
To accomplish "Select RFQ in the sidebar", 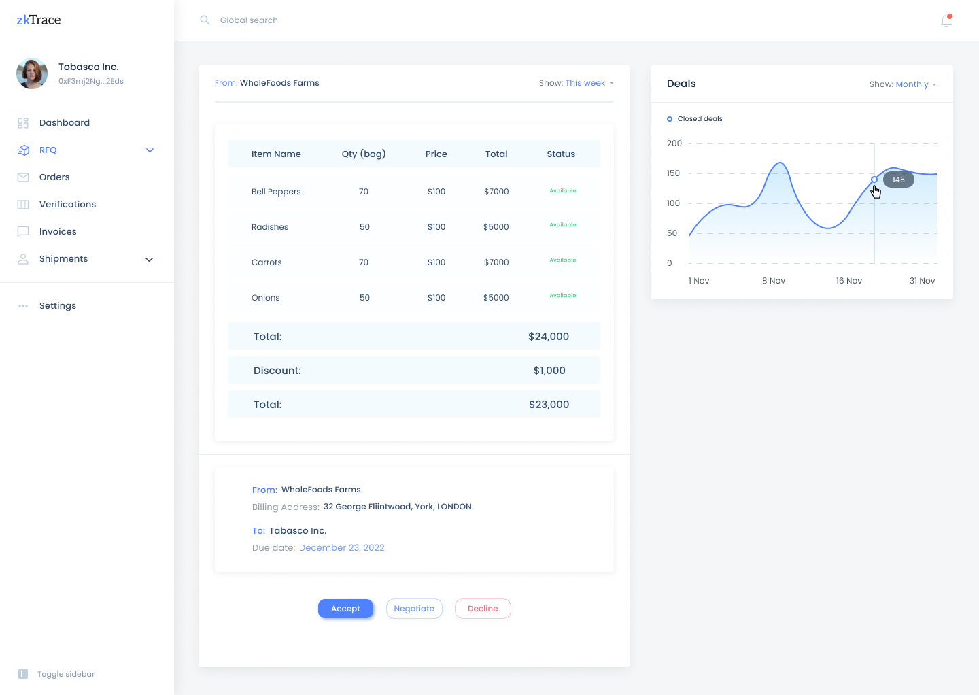I will (48, 150).
